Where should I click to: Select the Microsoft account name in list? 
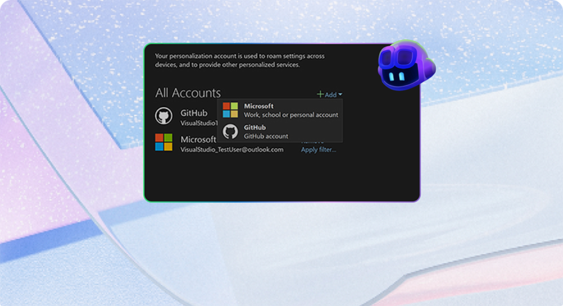click(x=198, y=139)
